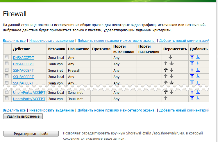Click the 'Источник' column header
This screenshot has height=142, width=218.
point(57,49)
